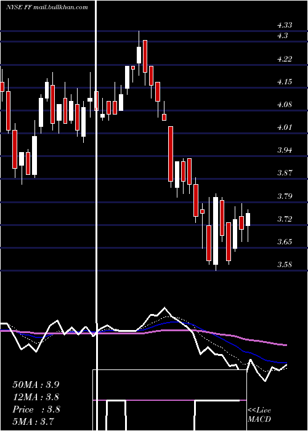Click the 4.3 price axis label
The width and height of the screenshot is (308, 431).
(282, 36)
